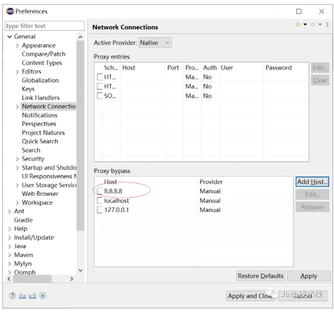Screen dimensions: 334x314
Task: Check the 127.0.0.1 bypass host checkbox
Action: click(100, 210)
